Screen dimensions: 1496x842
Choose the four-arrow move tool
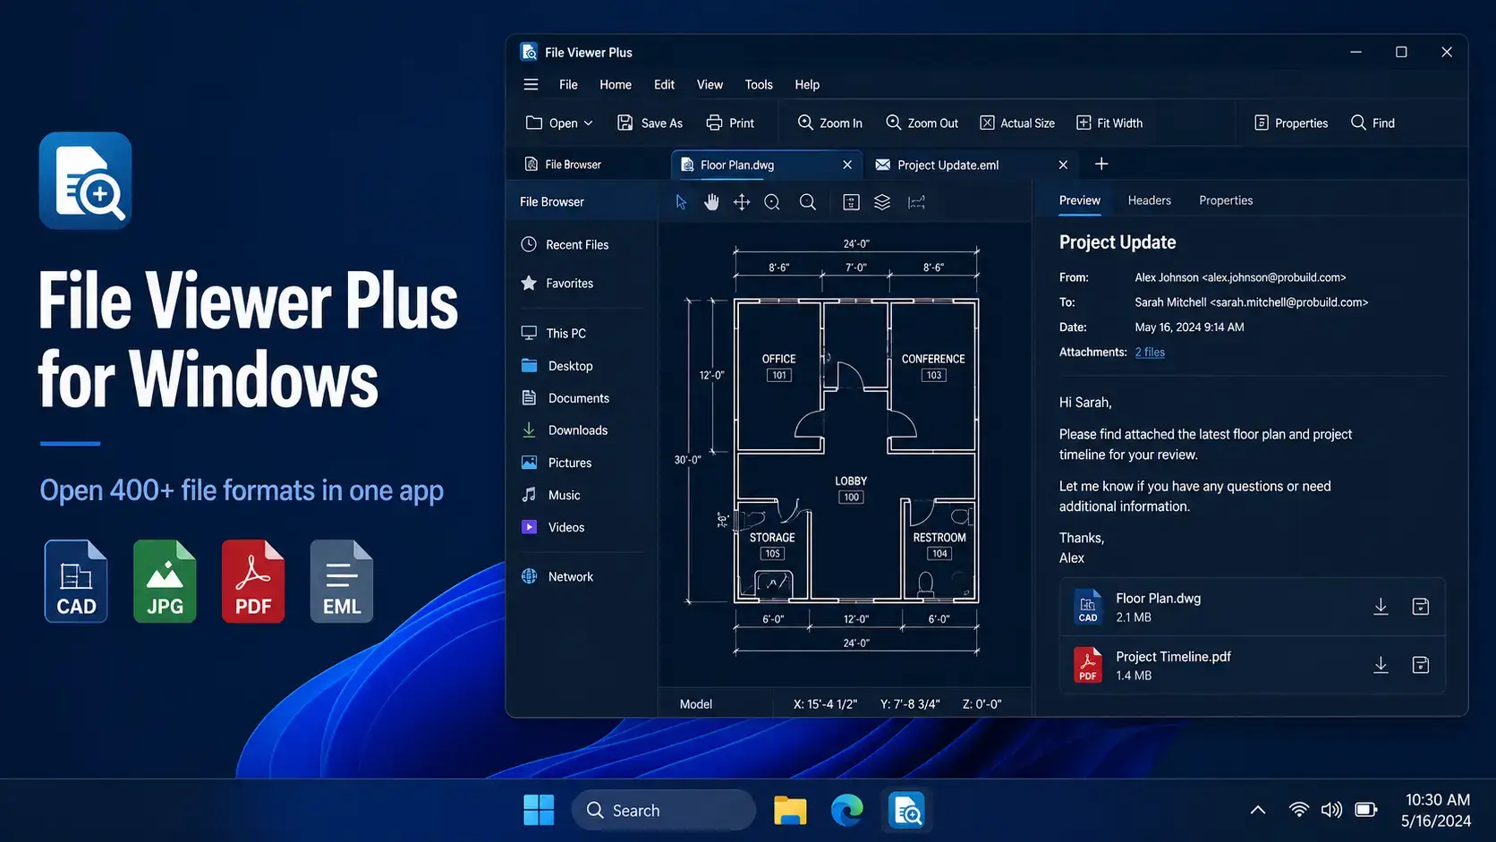pos(742,202)
